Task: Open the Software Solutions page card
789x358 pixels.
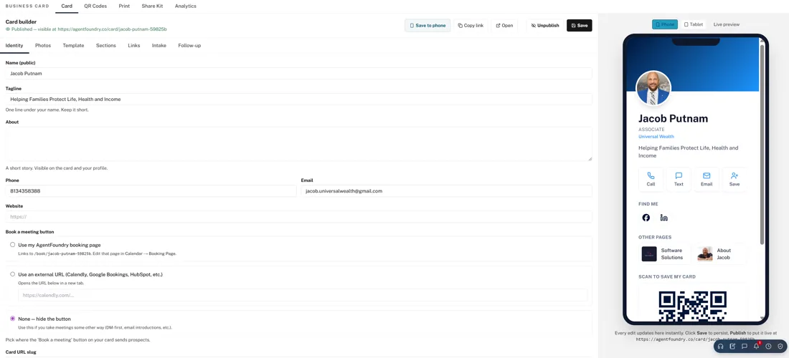Action: pyautogui.click(x=663, y=254)
